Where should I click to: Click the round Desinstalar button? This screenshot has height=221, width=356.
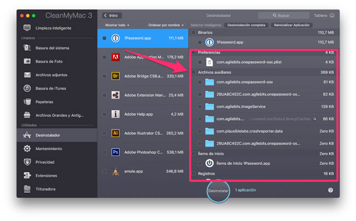218,191
